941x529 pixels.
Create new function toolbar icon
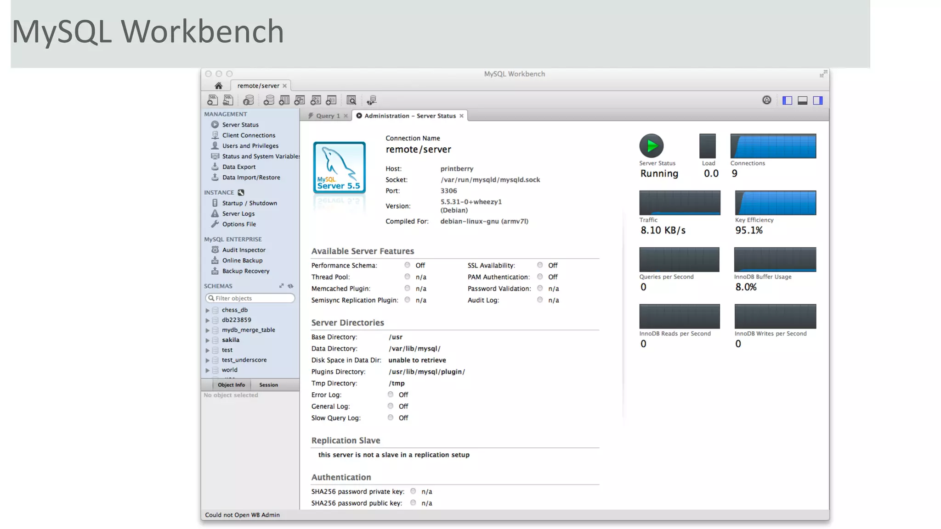pyautogui.click(x=331, y=100)
